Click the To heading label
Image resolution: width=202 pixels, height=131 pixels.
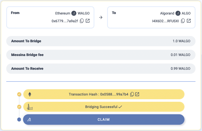[114, 13]
